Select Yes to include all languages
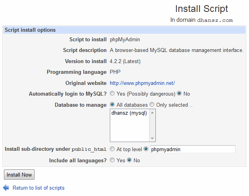Screen dimensions: 249x196 point(112,160)
